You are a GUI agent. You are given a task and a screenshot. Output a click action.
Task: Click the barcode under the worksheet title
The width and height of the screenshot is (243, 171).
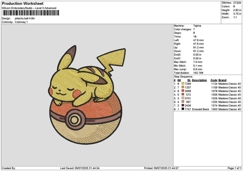pyautogui.click(x=31, y=13)
